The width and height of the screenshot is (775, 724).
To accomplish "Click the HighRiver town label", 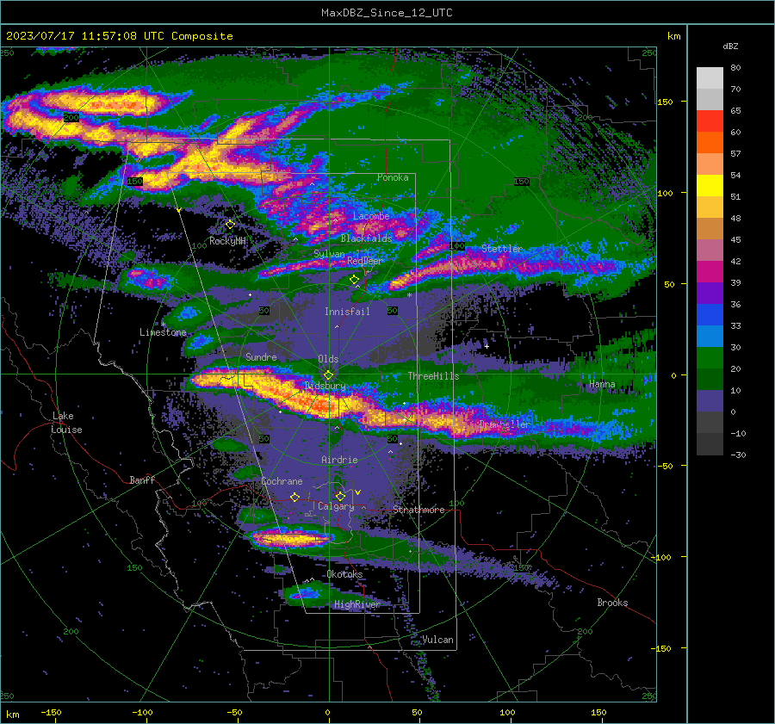I will tap(357, 604).
